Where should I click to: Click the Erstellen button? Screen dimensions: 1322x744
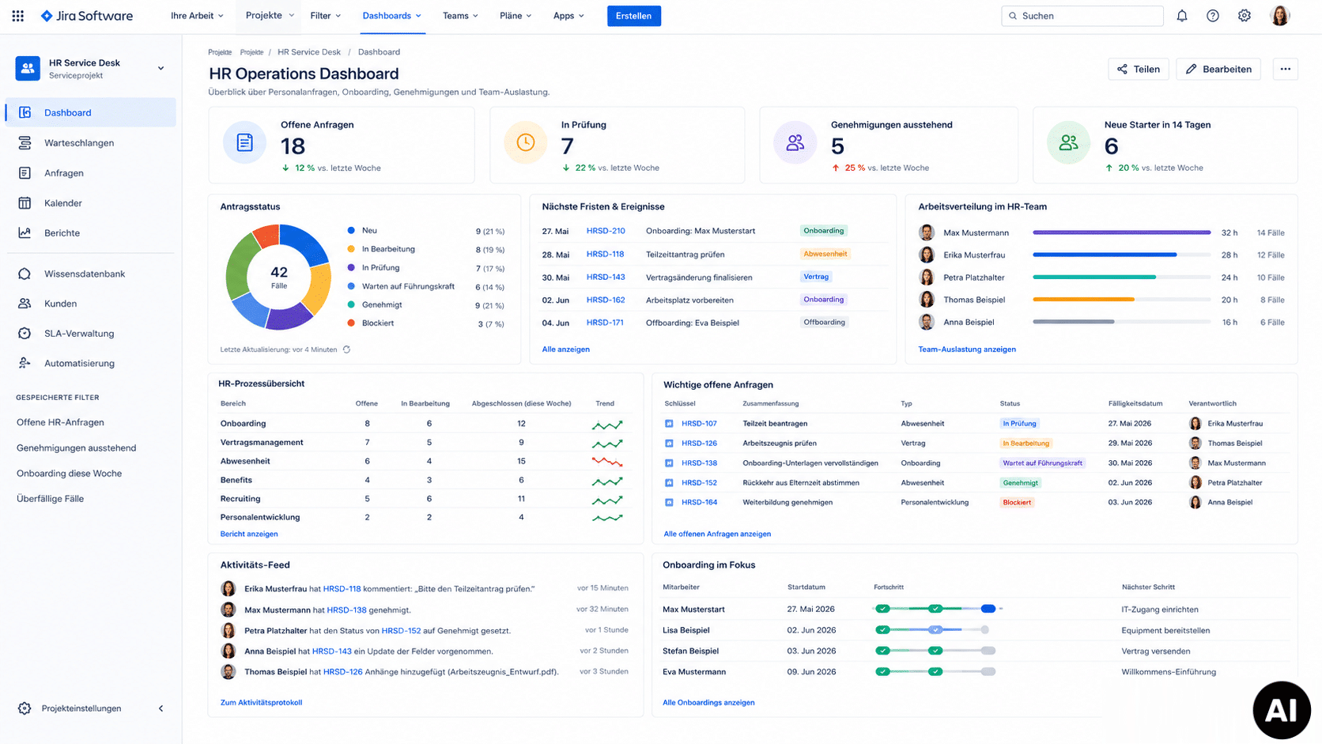point(634,16)
